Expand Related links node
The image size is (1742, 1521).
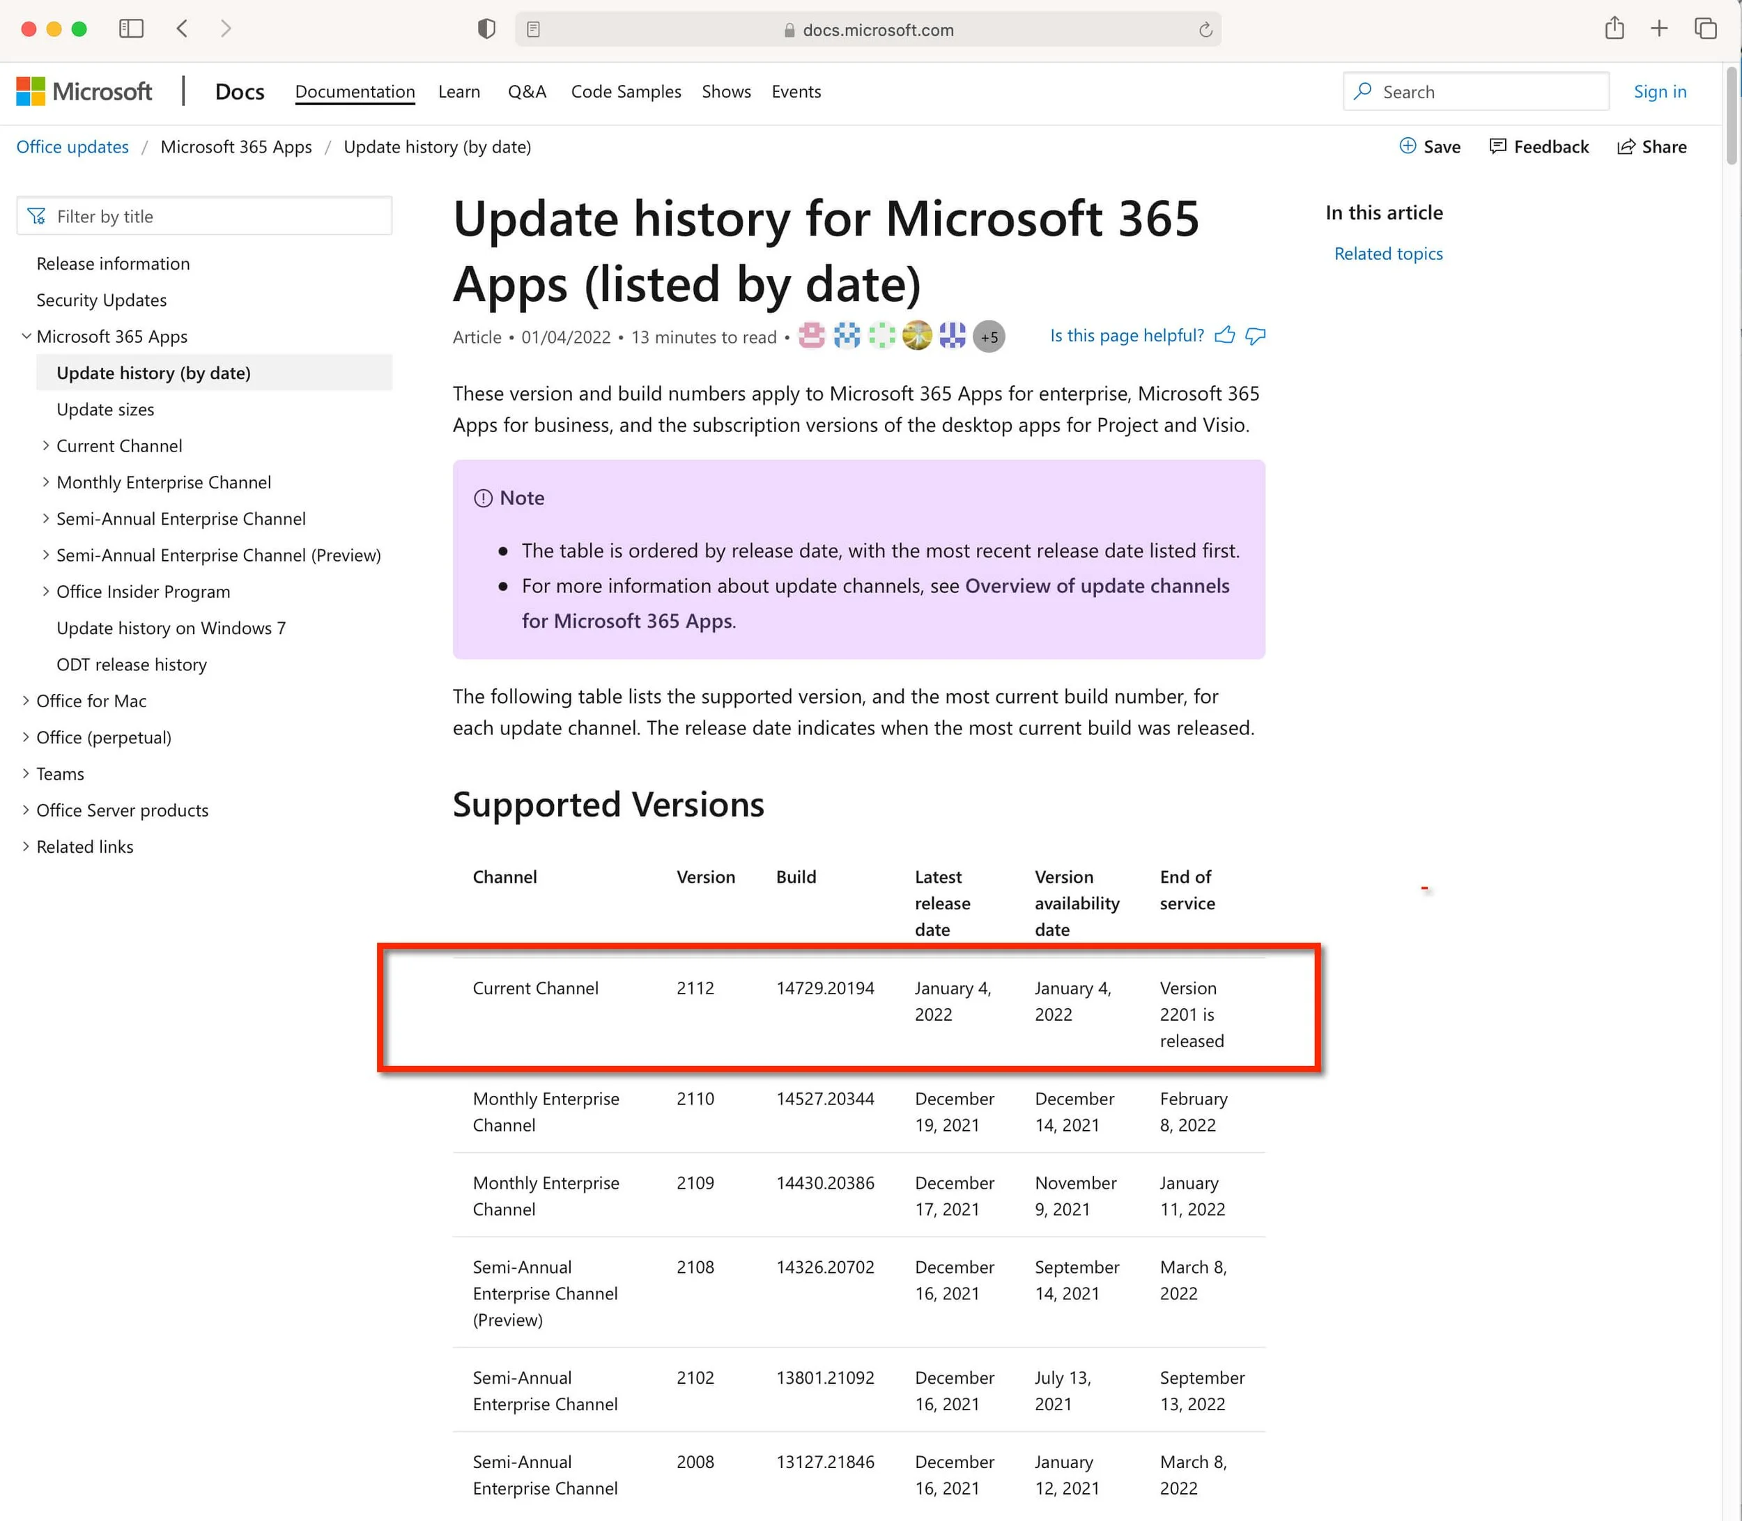26,847
